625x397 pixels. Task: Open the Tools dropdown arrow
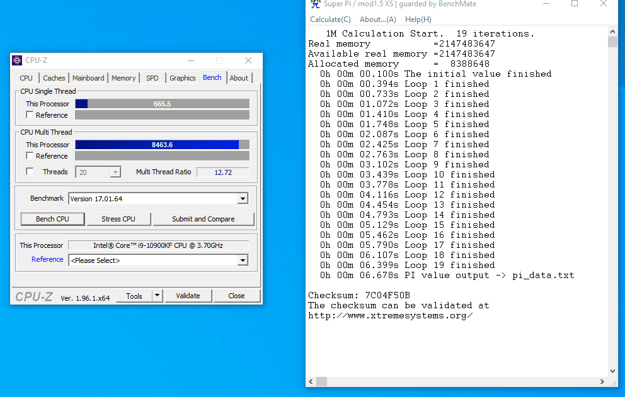[157, 296]
